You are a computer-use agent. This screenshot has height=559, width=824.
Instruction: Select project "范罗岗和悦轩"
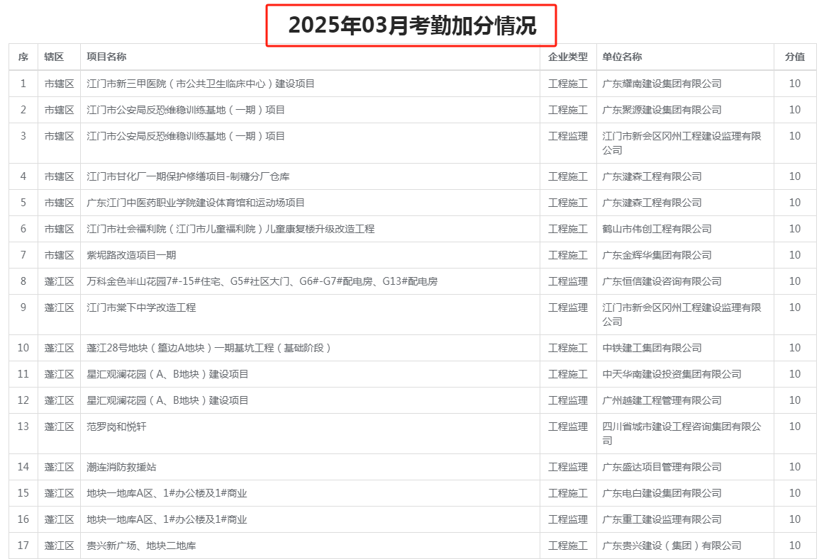(x=116, y=427)
